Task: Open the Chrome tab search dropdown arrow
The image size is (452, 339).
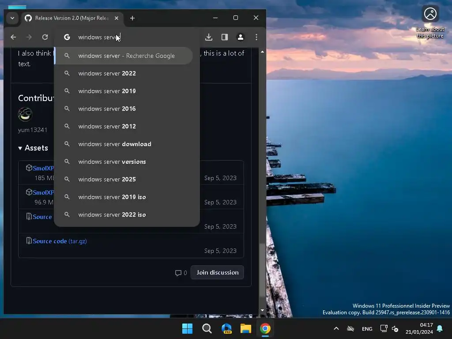Action: tap(12, 18)
